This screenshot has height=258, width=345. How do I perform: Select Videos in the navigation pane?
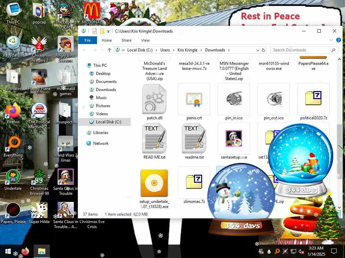(x=102, y=114)
